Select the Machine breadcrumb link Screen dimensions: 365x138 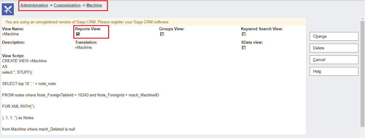(x=94, y=5)
